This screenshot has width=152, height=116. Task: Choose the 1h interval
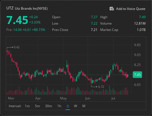[59, 106]
